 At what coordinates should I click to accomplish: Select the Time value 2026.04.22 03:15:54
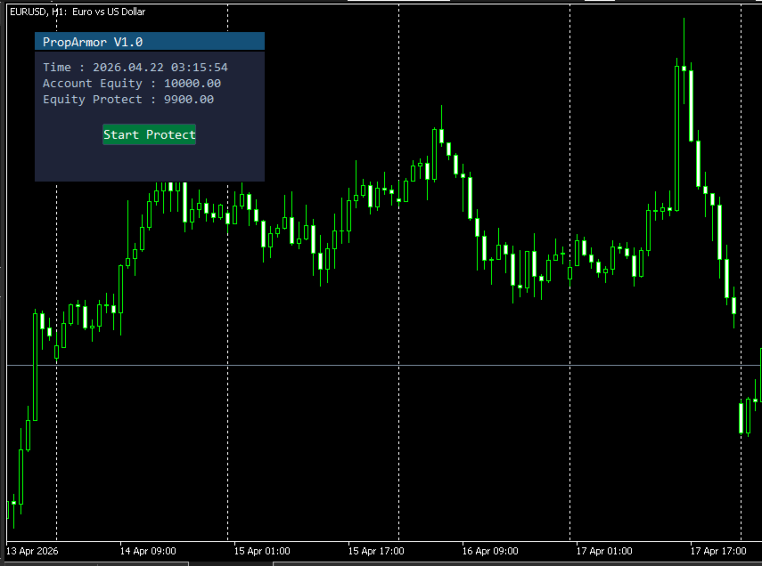pyautogui.click(x=160, y=67)
